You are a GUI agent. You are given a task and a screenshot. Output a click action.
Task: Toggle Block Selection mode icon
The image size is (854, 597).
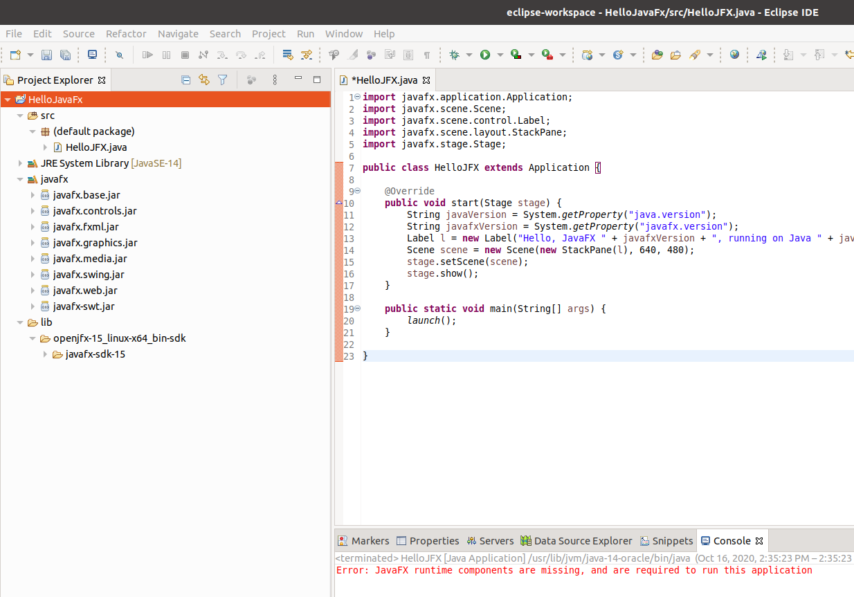(x=408, y=55)
